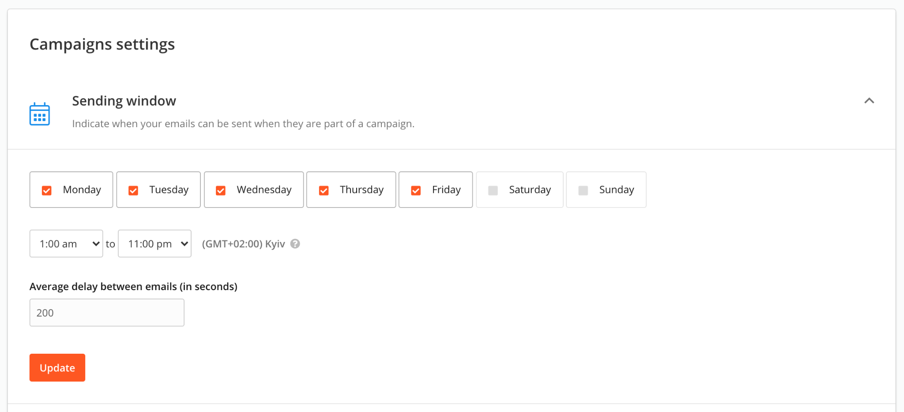Uncheck the Wednesday checkbox

(221, 190)
